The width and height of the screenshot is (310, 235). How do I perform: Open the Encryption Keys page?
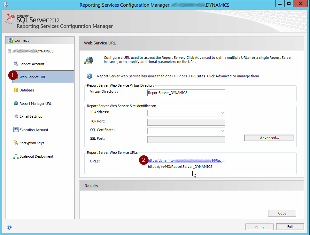coord(32,143)
